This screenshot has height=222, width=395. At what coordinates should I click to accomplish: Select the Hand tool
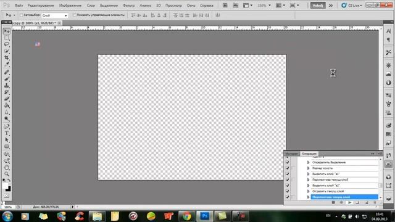[x=7, y=167]
